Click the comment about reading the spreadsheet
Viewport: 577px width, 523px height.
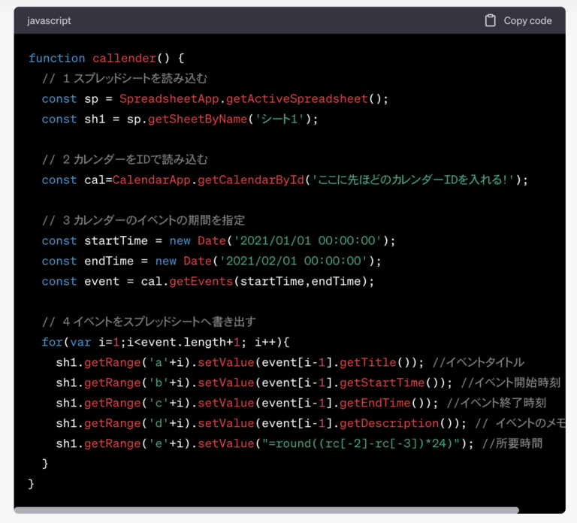[124, 78]
